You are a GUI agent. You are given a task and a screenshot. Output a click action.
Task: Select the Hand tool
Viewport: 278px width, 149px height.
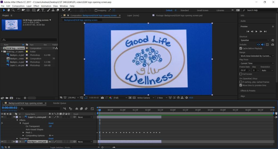[9, 10]
